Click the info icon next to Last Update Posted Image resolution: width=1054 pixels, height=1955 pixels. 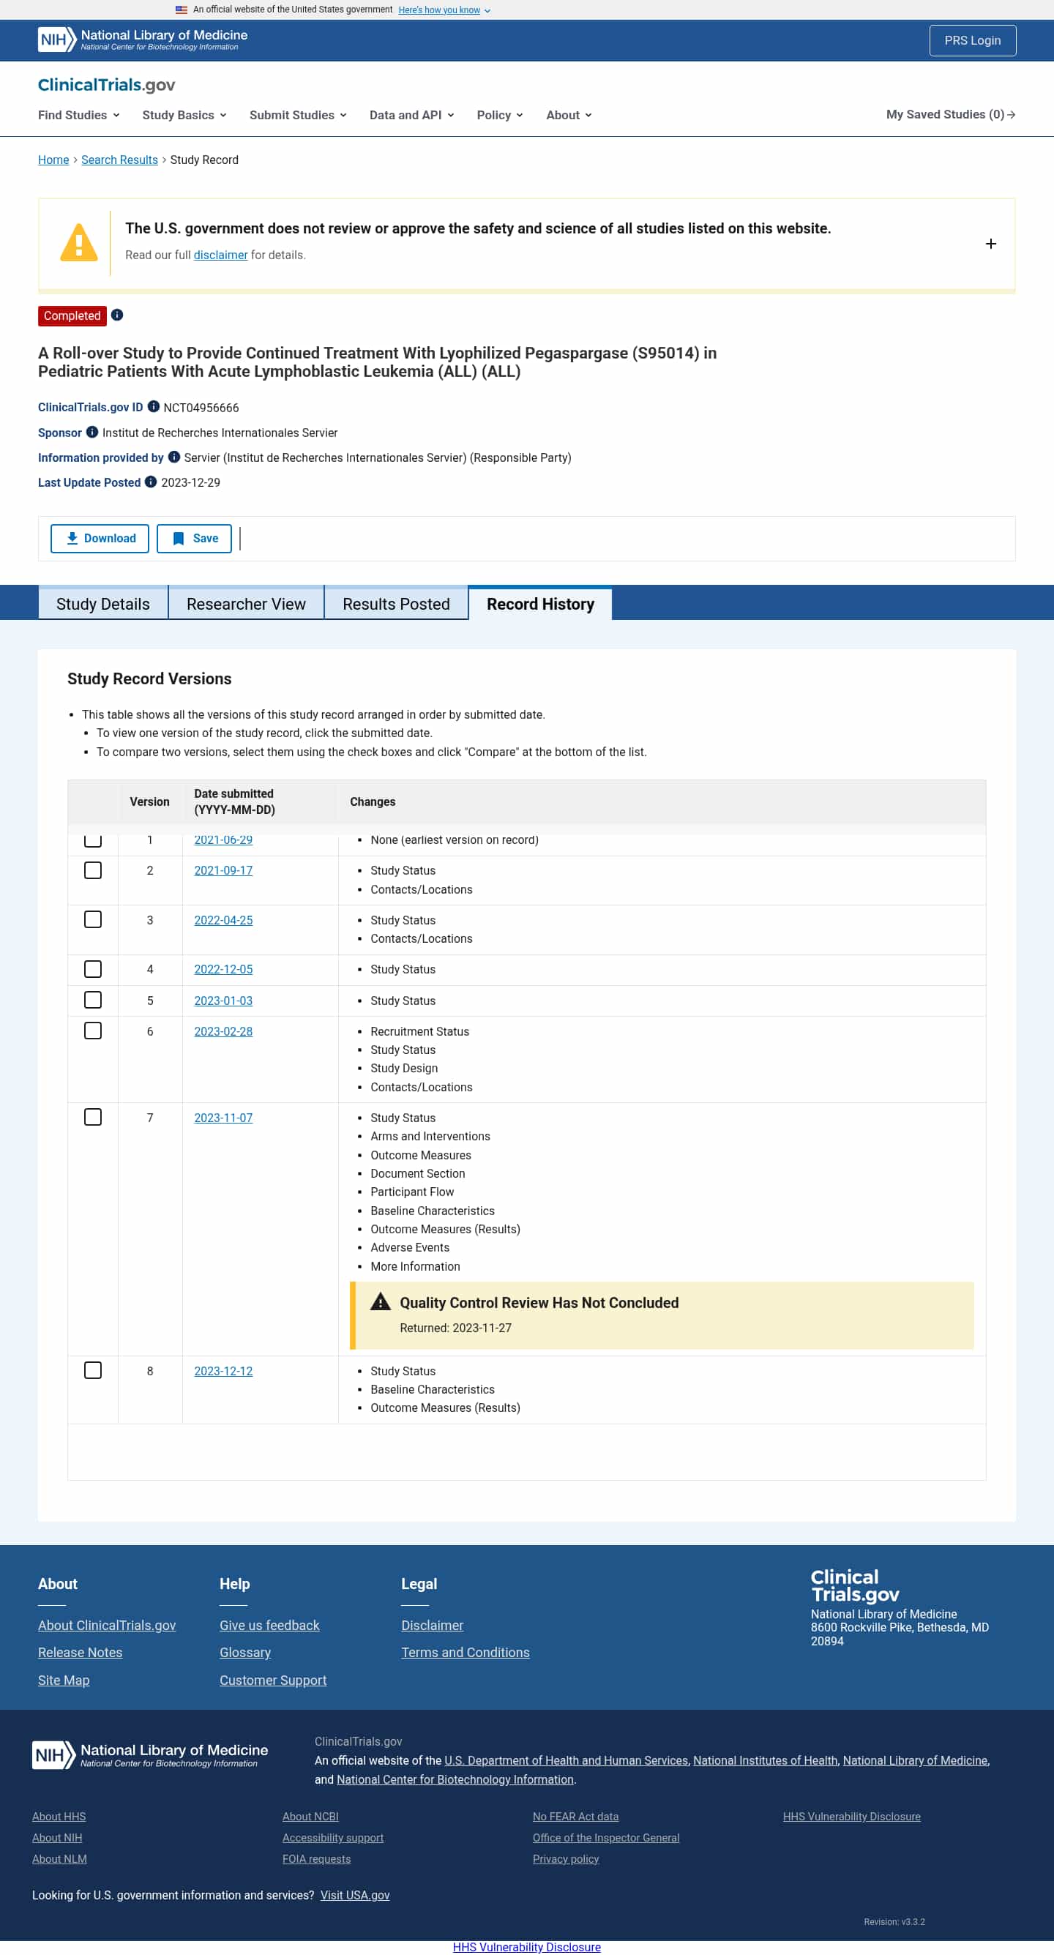pyautogui.click(x=150, y=482)
